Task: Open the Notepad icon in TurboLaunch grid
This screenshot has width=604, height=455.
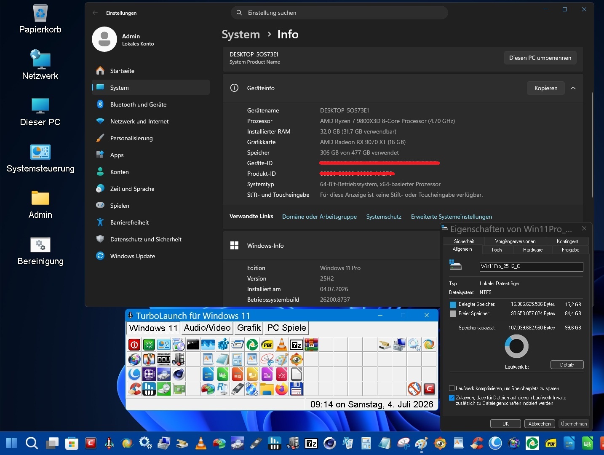Action: click(x=223, y=359)
